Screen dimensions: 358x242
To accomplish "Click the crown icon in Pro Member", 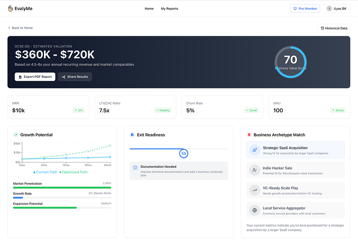I will click(295, 9).
